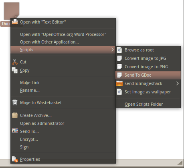Expand the sendToImageshack submenu arrow
This screenshot has height=168, width=184.
[x=177, y=83]
